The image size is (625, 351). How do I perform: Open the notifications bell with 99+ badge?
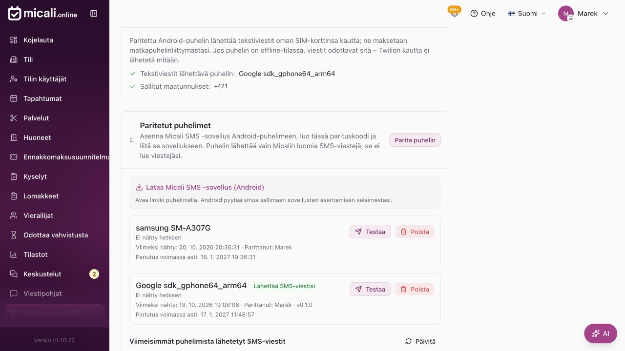click(x=455, y=13)
